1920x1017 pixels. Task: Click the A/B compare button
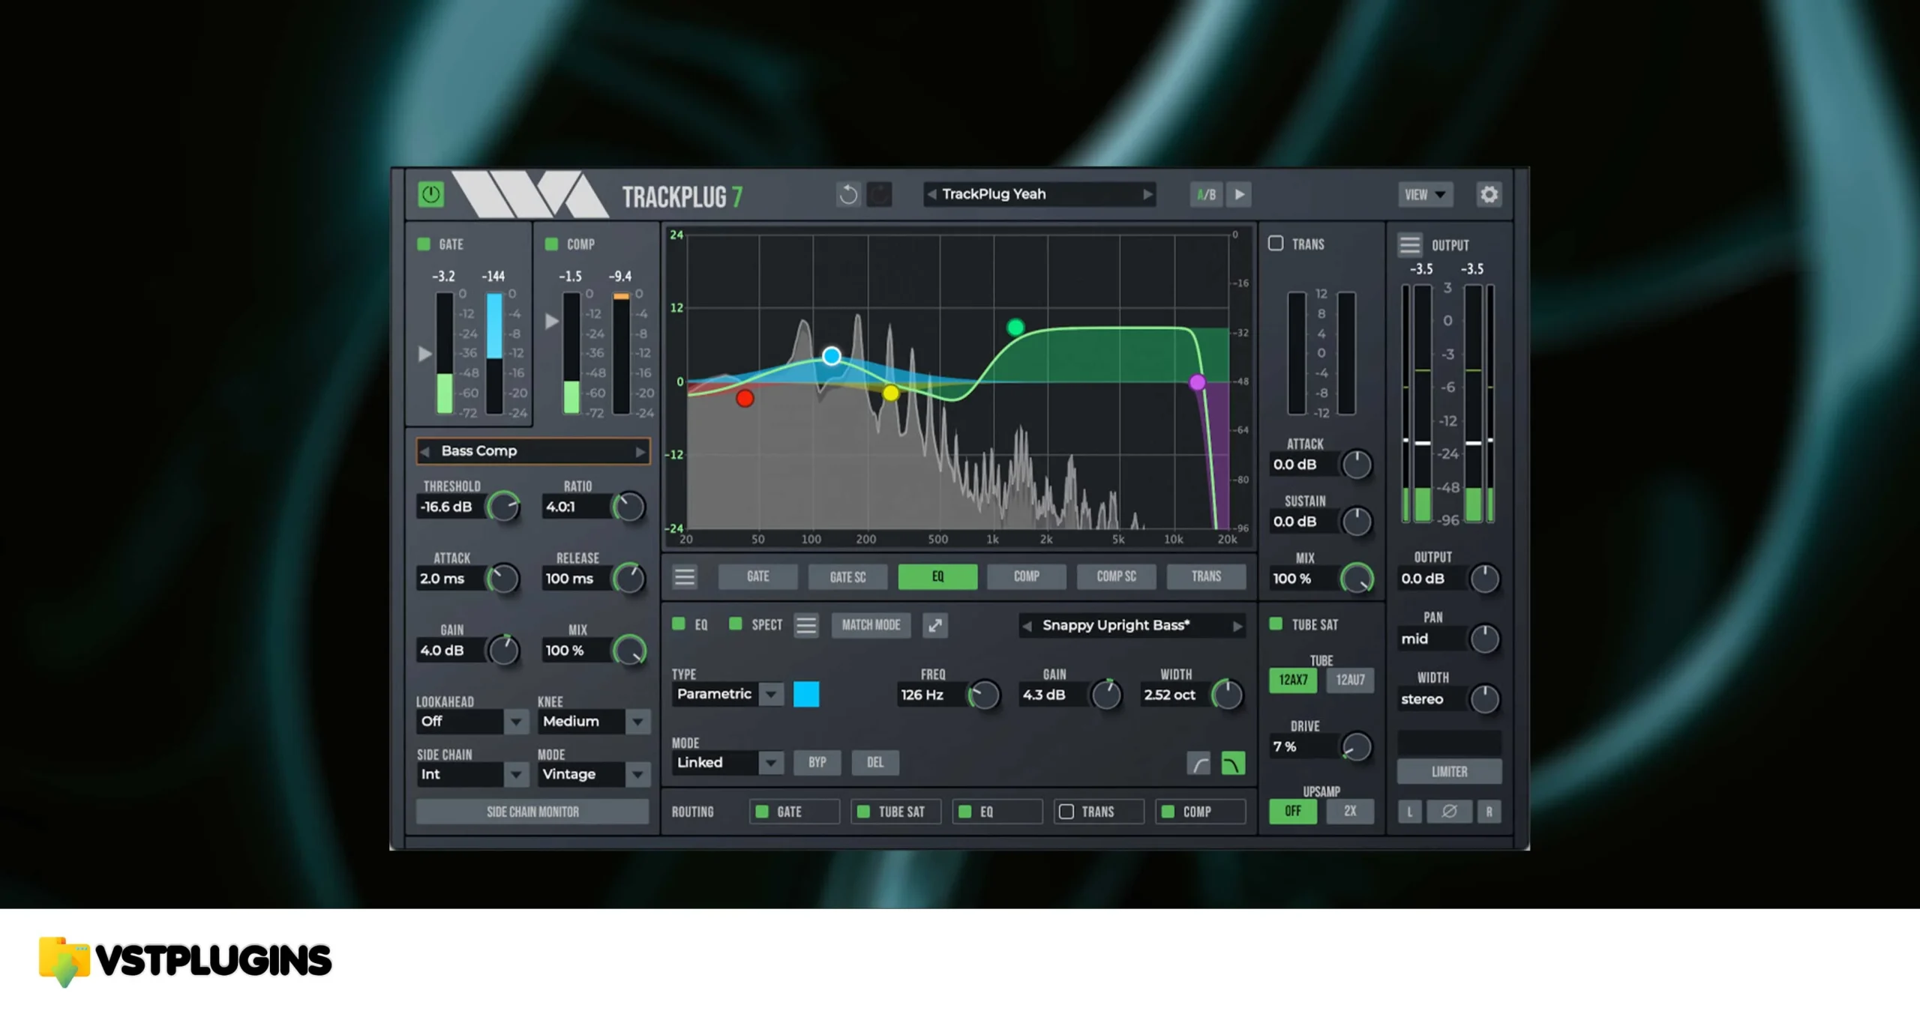tap(1206, 195)
